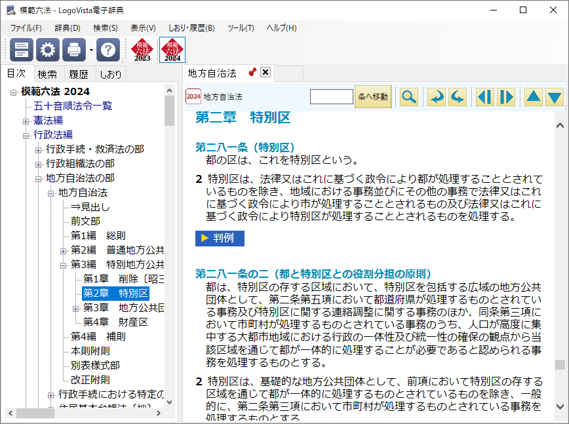Open 五十音順法令一覧 link
The width and height of the screenshot is (569, 424).
pos(73,106)
